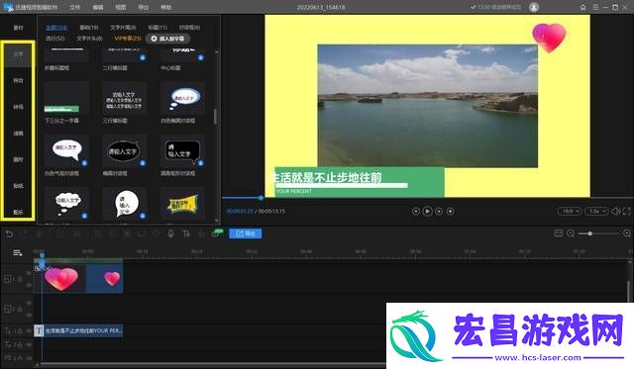634x369 pixels.
Task: Select the yellow banner text template
Action: pyautogui.click(x=182, y=204)
